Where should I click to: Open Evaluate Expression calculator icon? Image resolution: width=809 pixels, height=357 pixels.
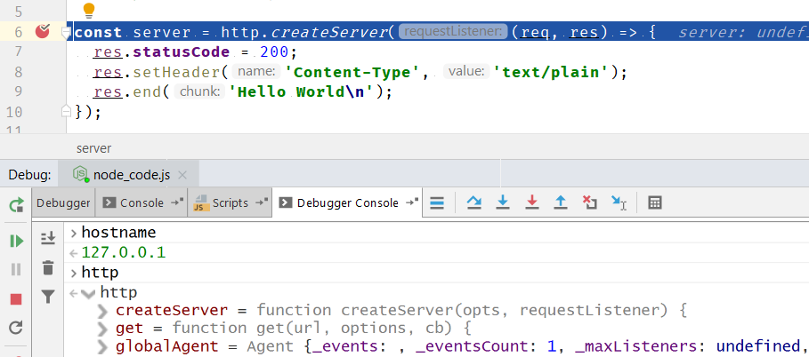655,203
